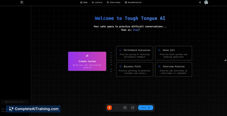
Task: Click the screen share icon
Action: (125, 107)
